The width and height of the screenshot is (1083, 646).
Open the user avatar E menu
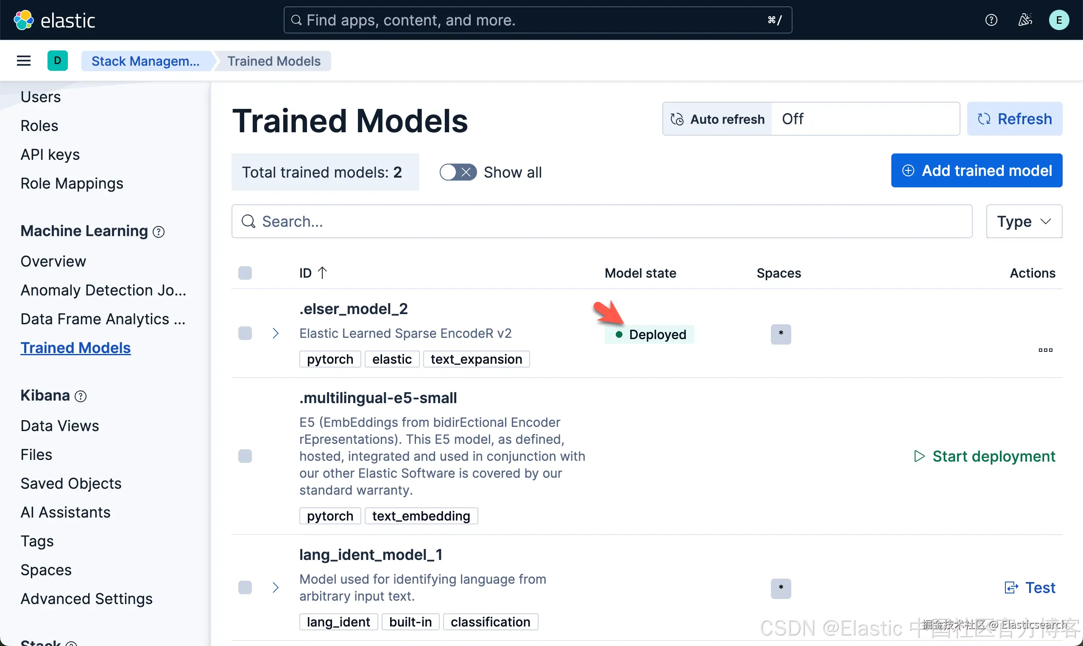pos(1058,20)
